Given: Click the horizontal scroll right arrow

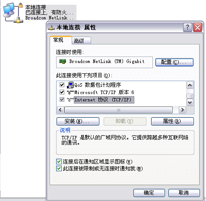Looking at the screenshot, I should [x=182, y=110].
